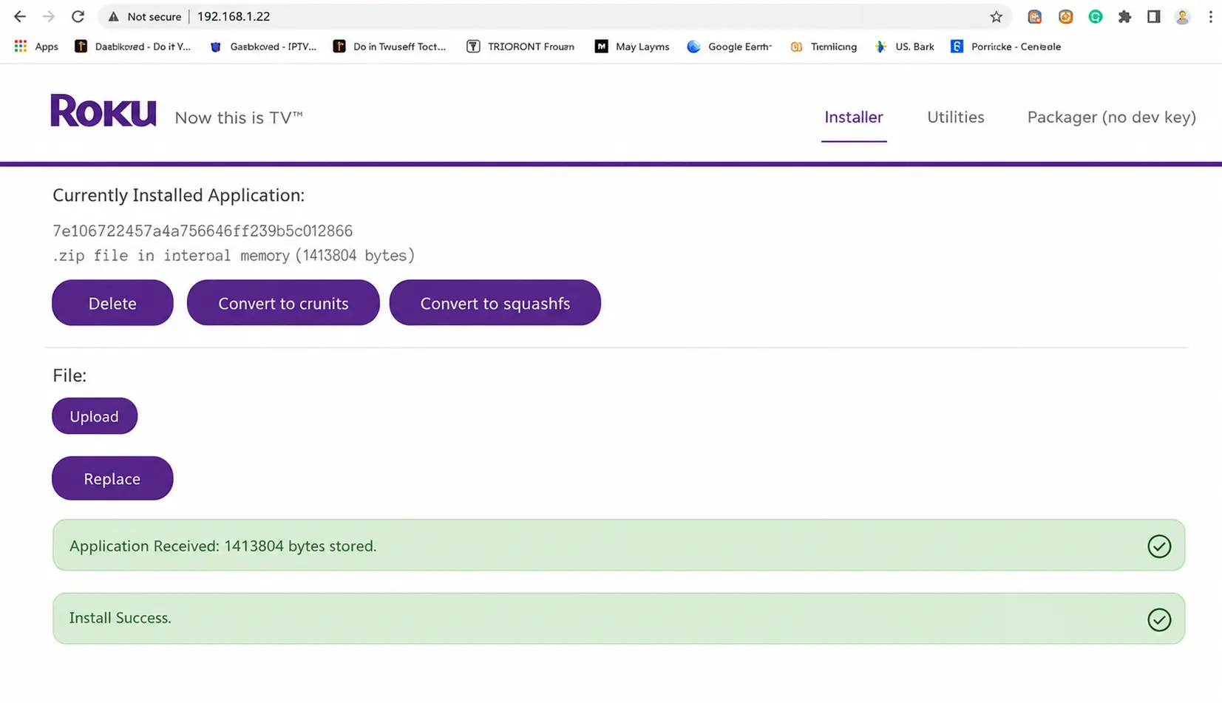Open the Daabkored - Do it Y... bookmark
This screenshot has height=703, width=1222.
(x=133, y=47)
